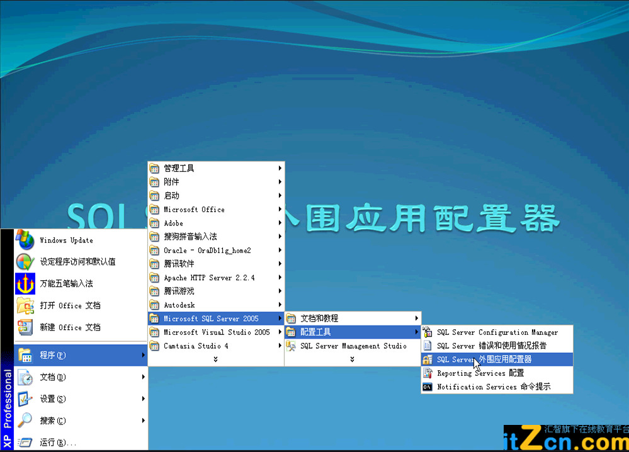Click the Notification Services 命令提示 console icon
This screenshot has width=629, height=452.
tap(428, 387)
